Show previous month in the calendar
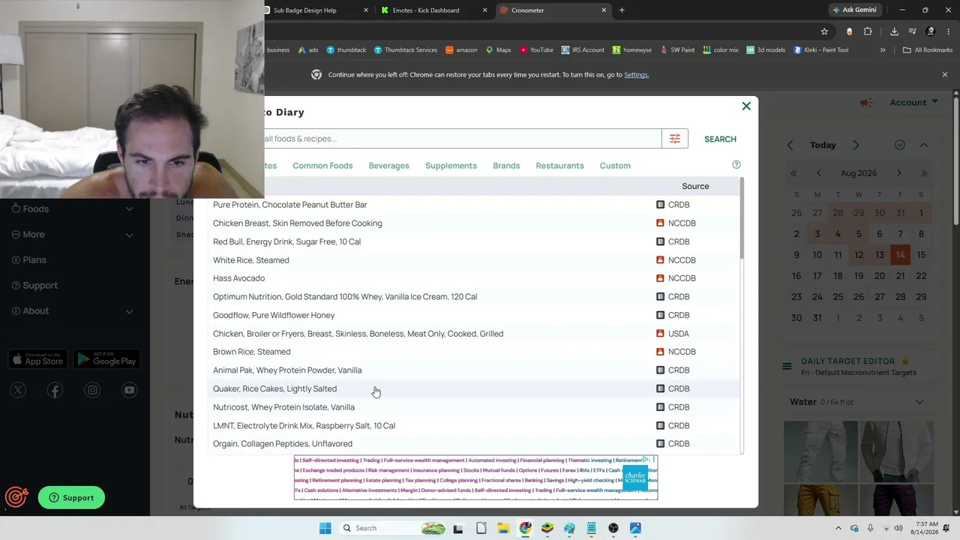Viewport: 960px width, 540px height. pyautogui.click(x=818, y=173)
